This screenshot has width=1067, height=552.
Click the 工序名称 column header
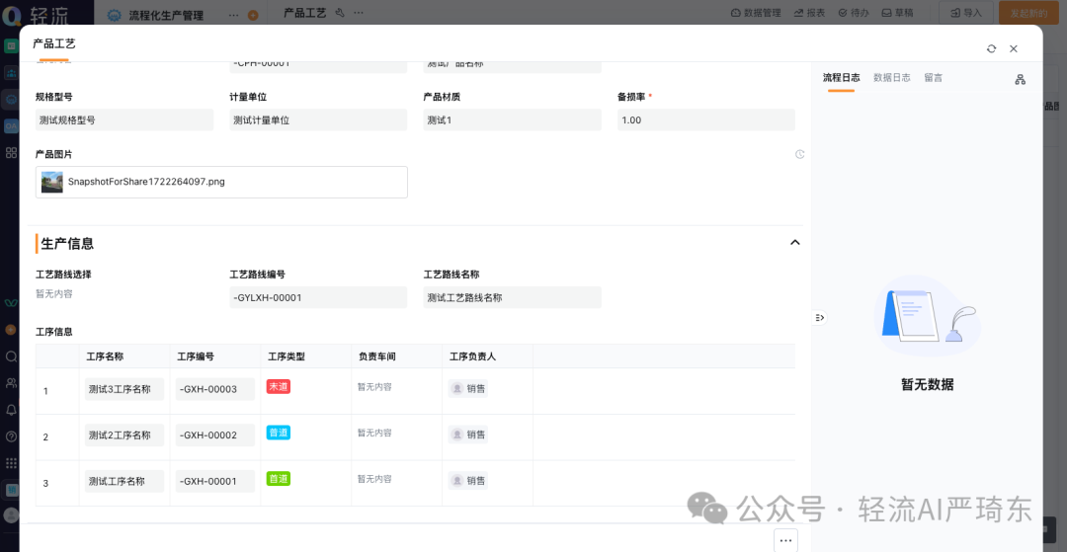pyautogui.click(x=105, y=356)
